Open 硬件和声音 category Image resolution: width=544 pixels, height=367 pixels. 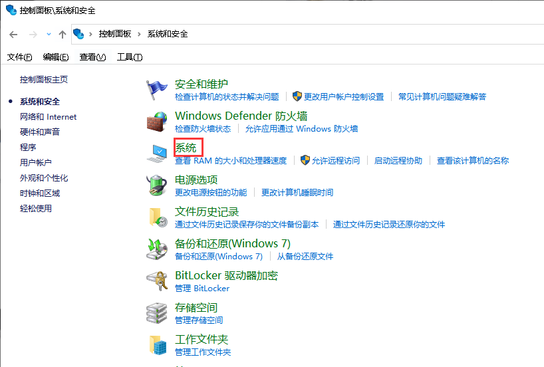[x=40, y=132]
